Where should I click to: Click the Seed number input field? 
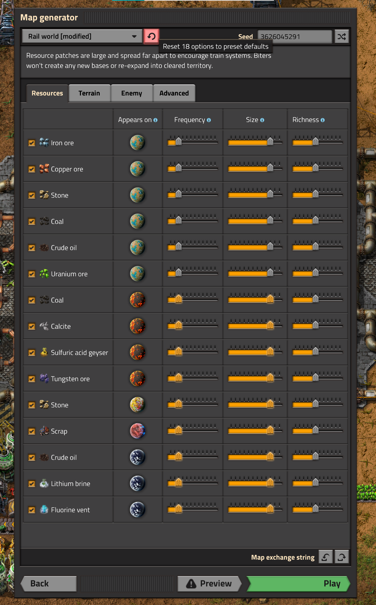(x=294, y=37)
